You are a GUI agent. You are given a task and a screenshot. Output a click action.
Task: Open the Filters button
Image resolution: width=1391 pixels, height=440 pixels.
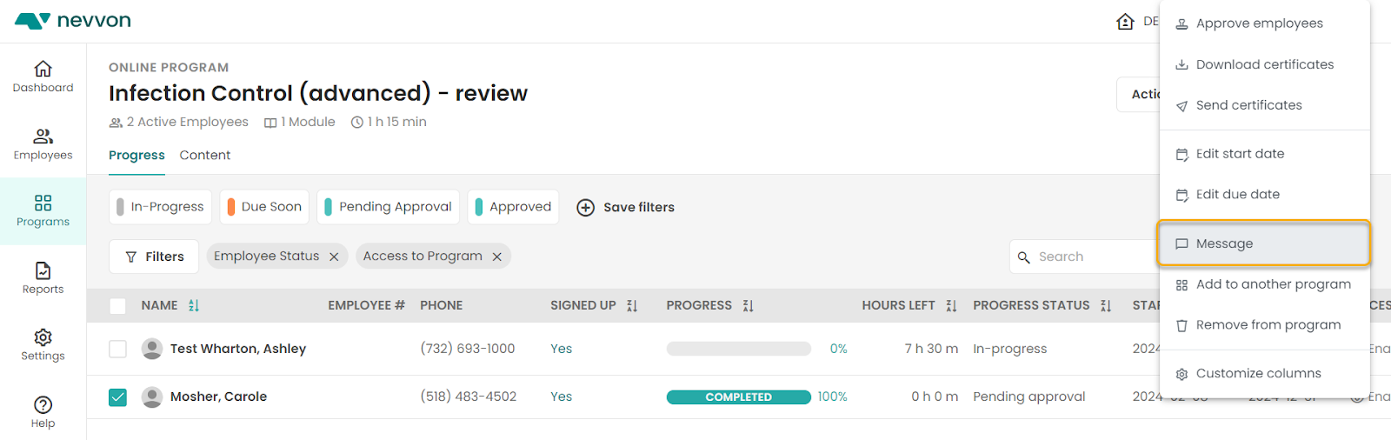[x=154, y=257]
